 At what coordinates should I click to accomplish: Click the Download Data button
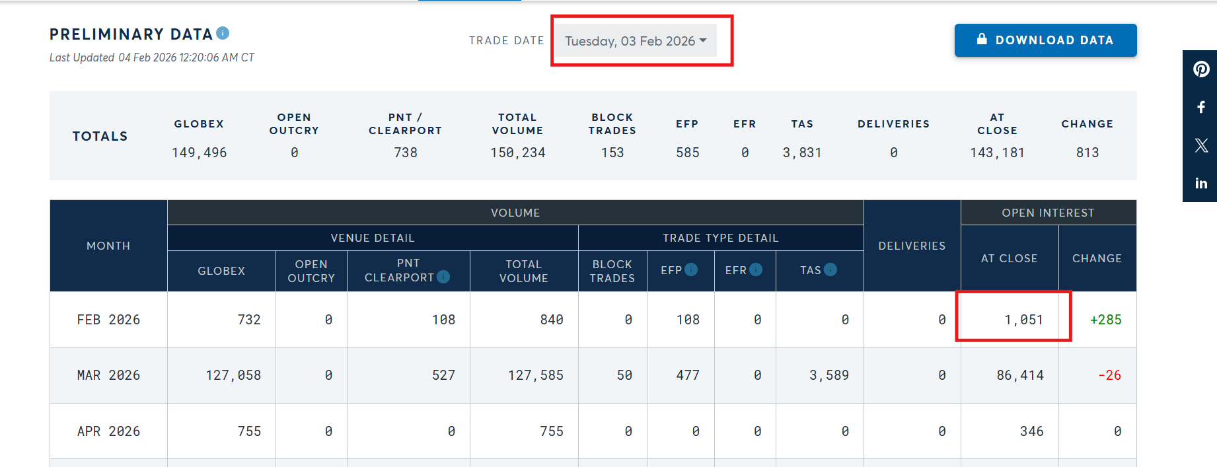(1045, 40)
